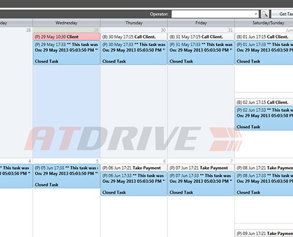This screenshot has height=237, width=293.
Task: Select the Friday column header
Action: pos(201,23)
